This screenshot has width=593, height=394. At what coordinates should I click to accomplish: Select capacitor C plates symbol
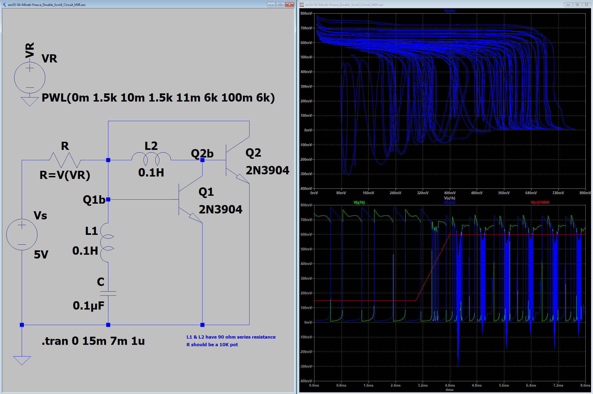[x=108, y=294]
